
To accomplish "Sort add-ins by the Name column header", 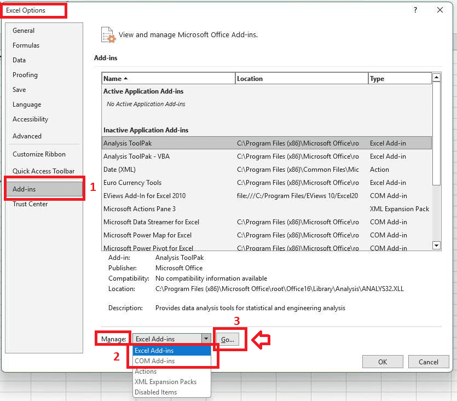I will pyautogui.click(x=112, y=78).
